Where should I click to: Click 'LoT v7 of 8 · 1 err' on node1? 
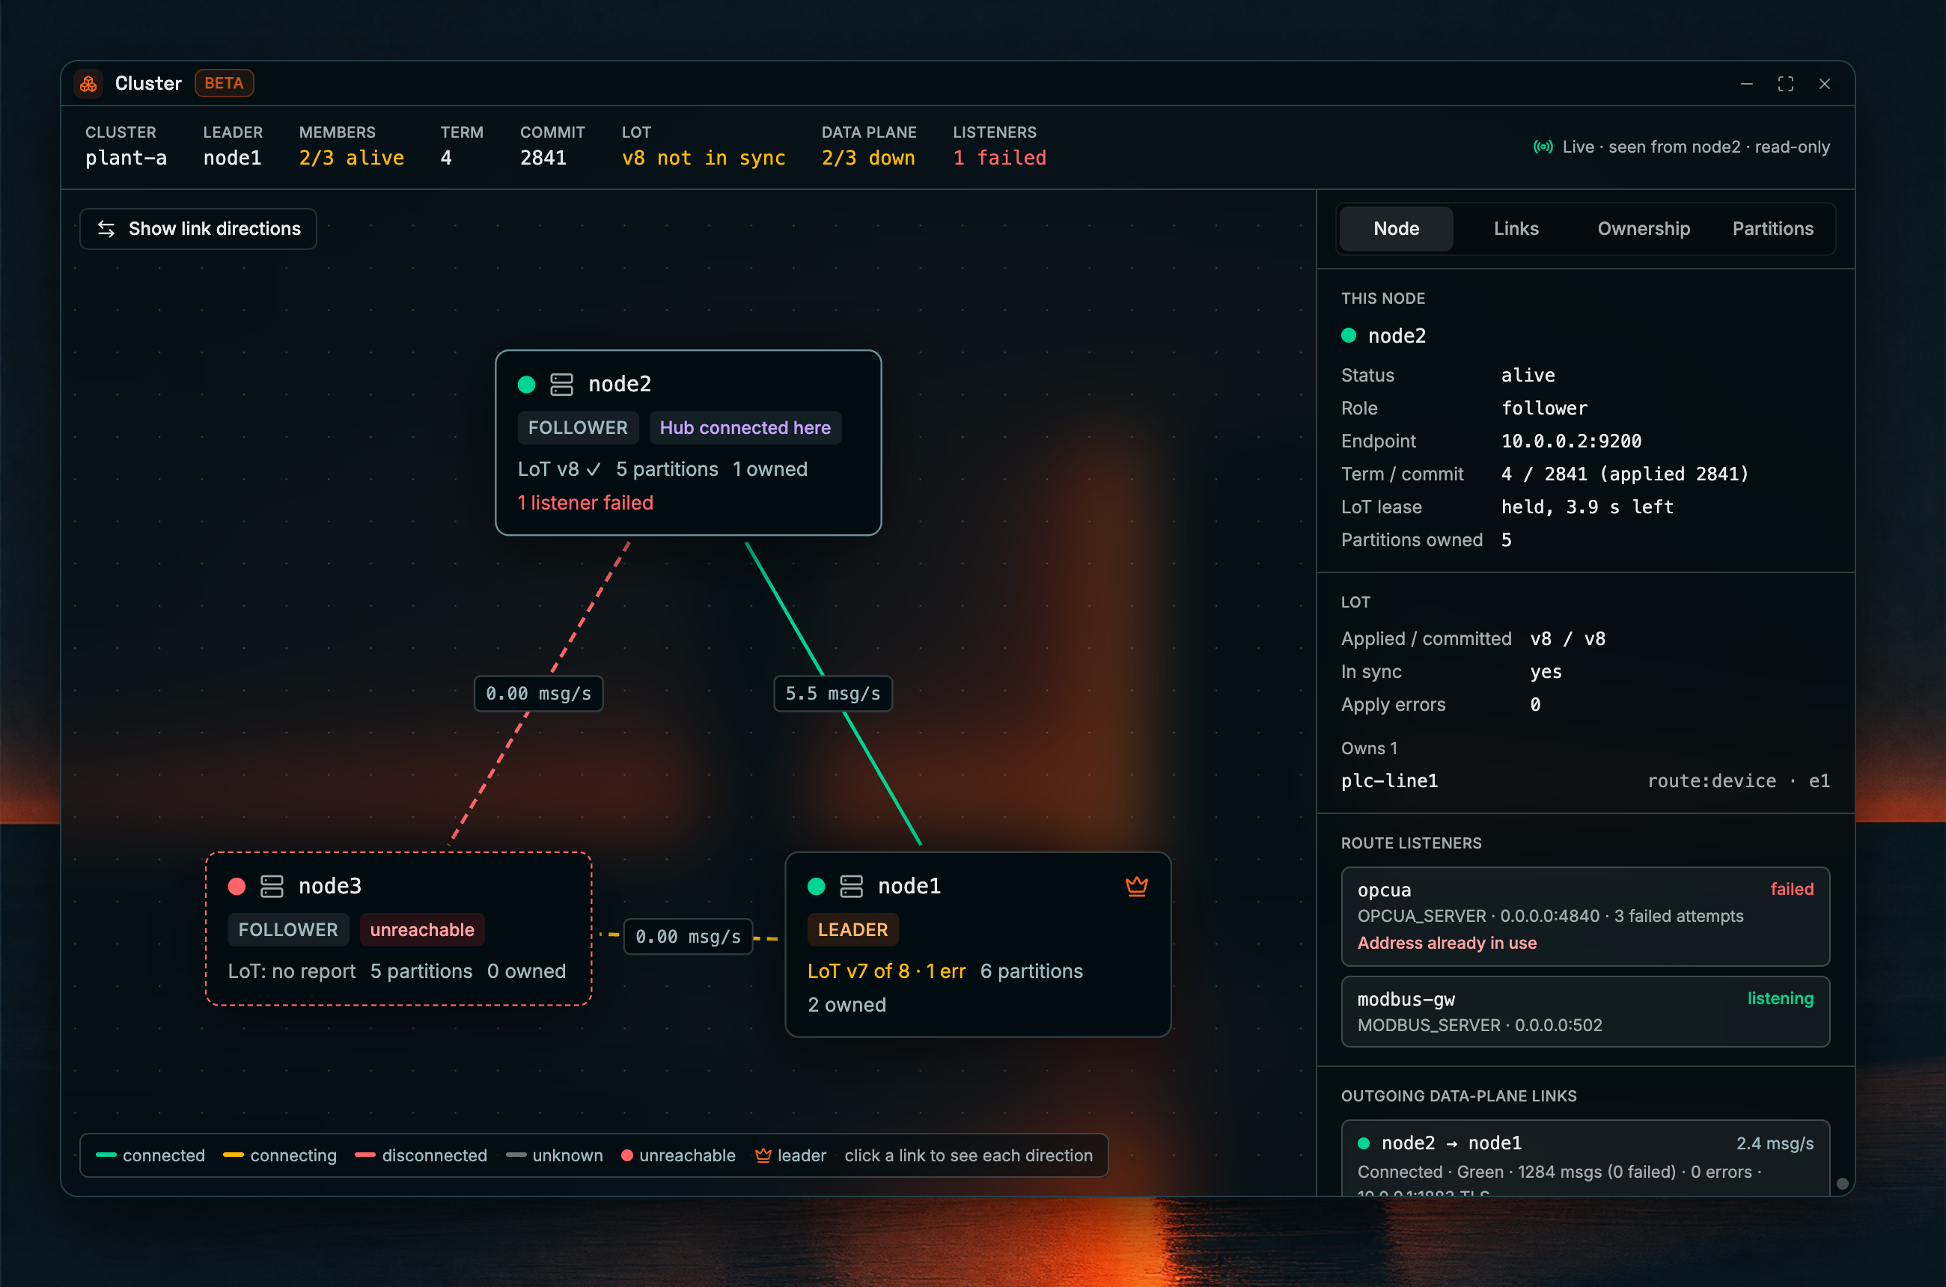(886, 971)
